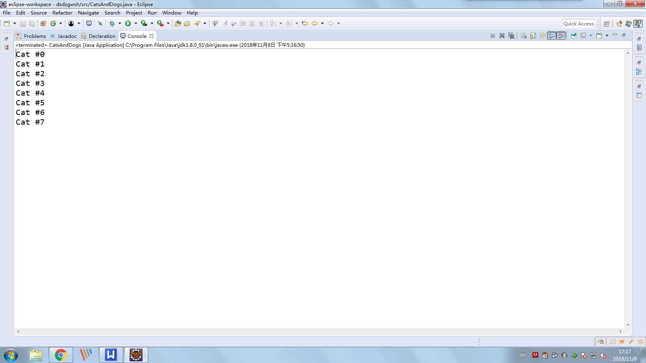
Task: Click the Open Console monitor toolbar icon
Action: pyautogui.click(x=89, y=23)
